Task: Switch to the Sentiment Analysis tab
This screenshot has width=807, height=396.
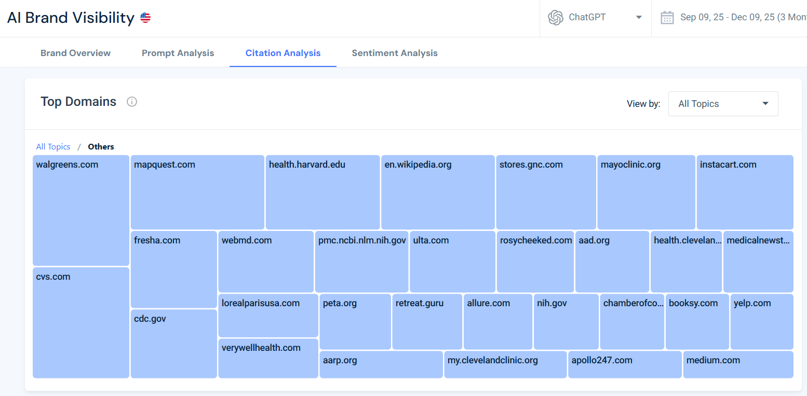Action: pyautogui.click(x=395, y=52)
